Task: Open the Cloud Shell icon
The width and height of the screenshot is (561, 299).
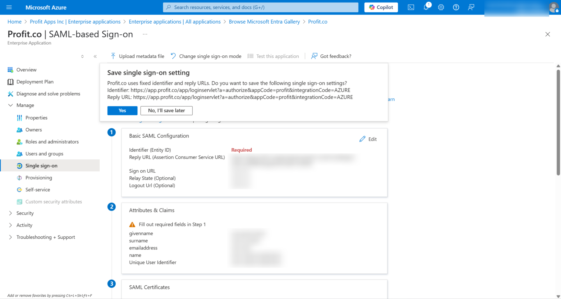Action: pos(411,7)
